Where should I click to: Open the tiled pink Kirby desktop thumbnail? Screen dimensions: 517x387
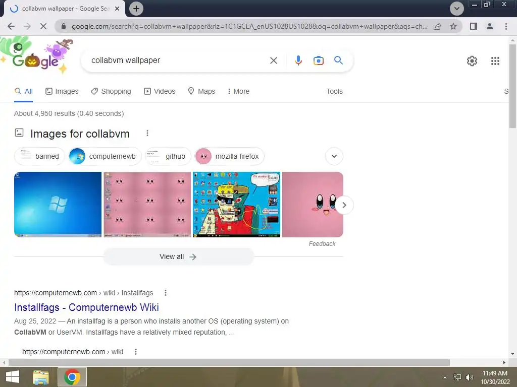147,205
